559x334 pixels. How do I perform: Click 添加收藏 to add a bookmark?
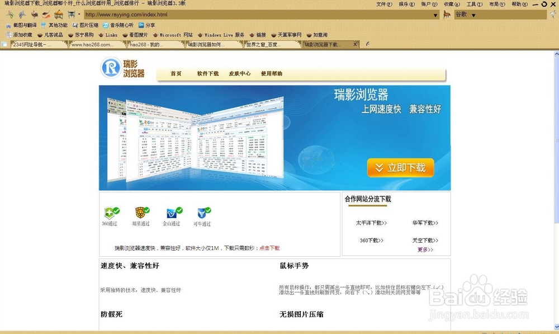point(19,35)
